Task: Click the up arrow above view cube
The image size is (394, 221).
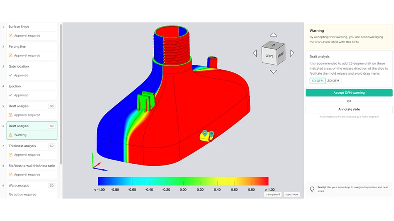Action: (273, 35)
